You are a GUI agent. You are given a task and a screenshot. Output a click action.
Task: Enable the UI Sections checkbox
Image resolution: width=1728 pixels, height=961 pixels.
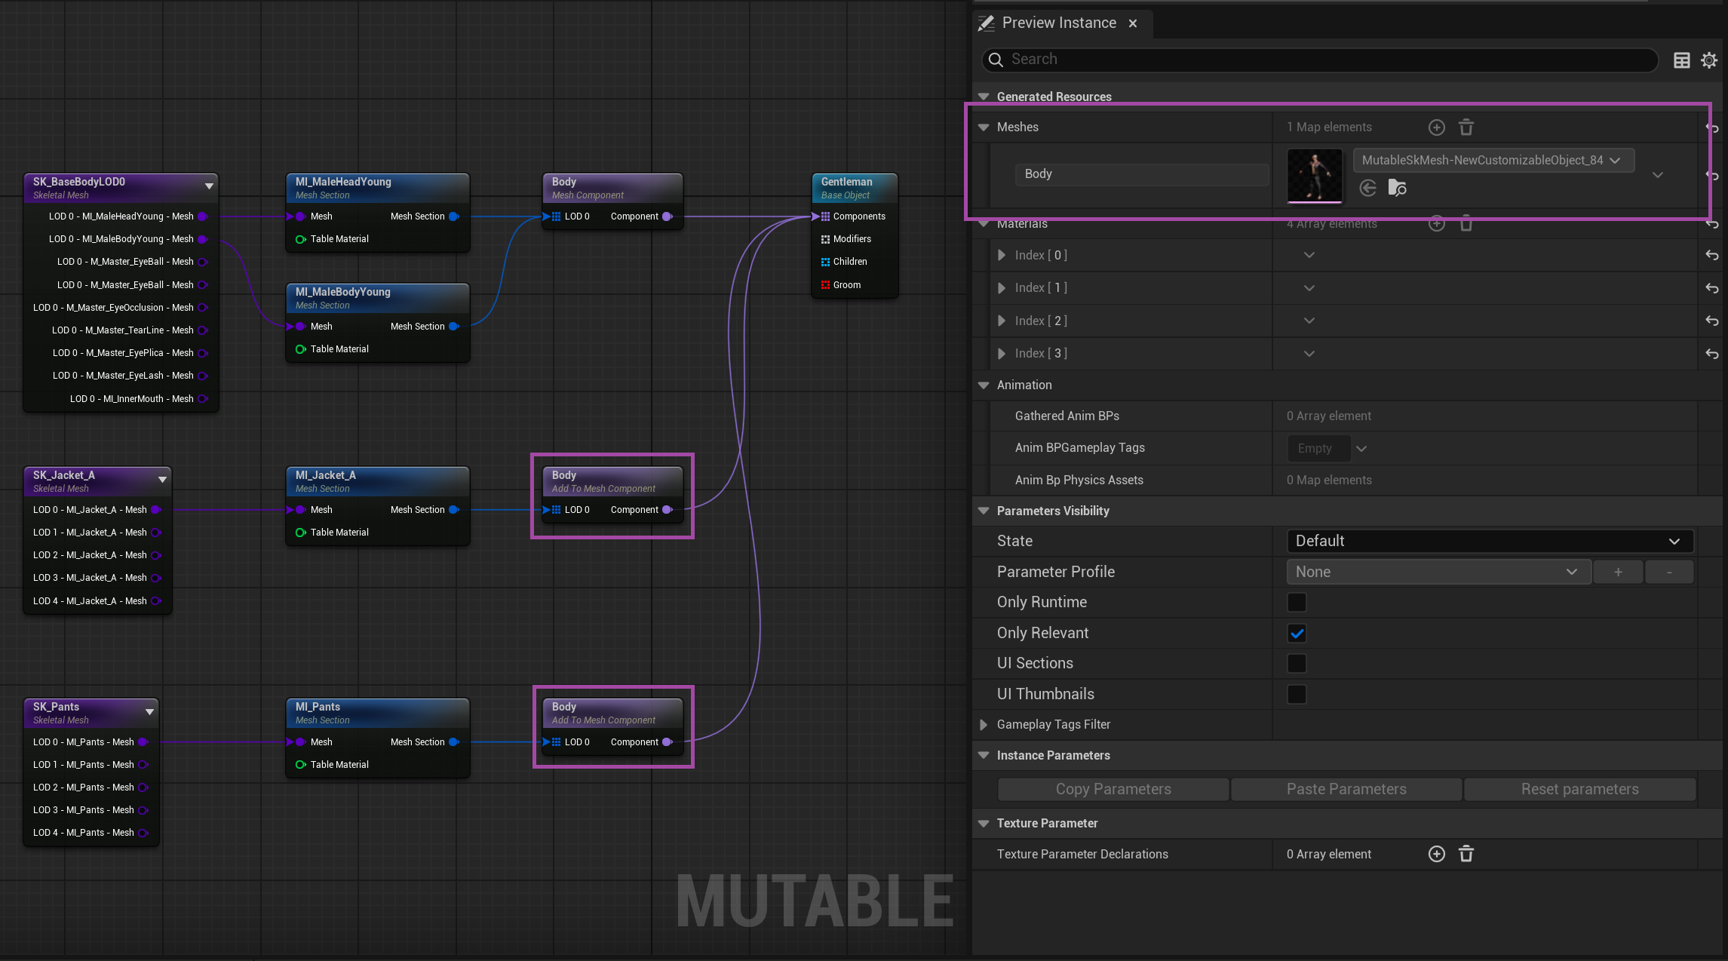tap(1297, 664)
